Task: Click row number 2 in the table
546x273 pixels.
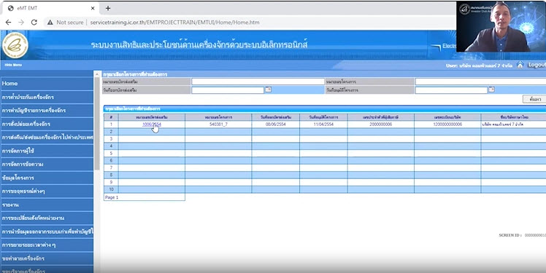Action: [111, 132]
